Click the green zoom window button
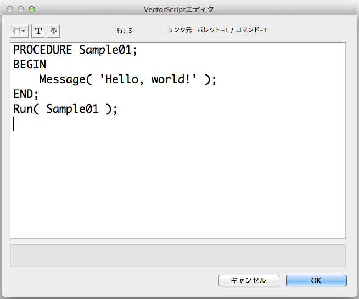The height and width of the screenshot is (299, 359). (32, 9)
